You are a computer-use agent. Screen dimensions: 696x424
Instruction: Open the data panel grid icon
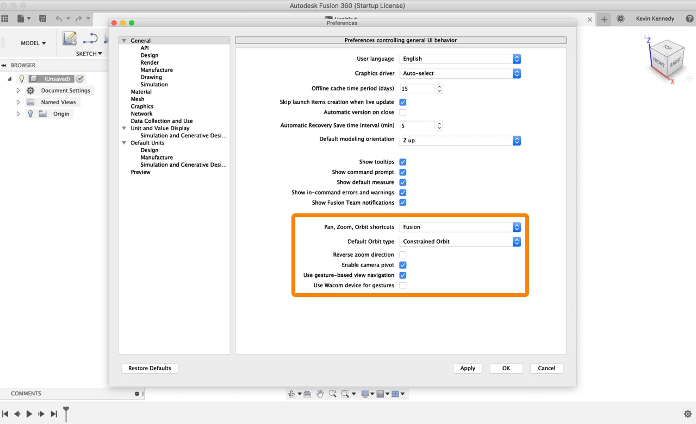5,18
